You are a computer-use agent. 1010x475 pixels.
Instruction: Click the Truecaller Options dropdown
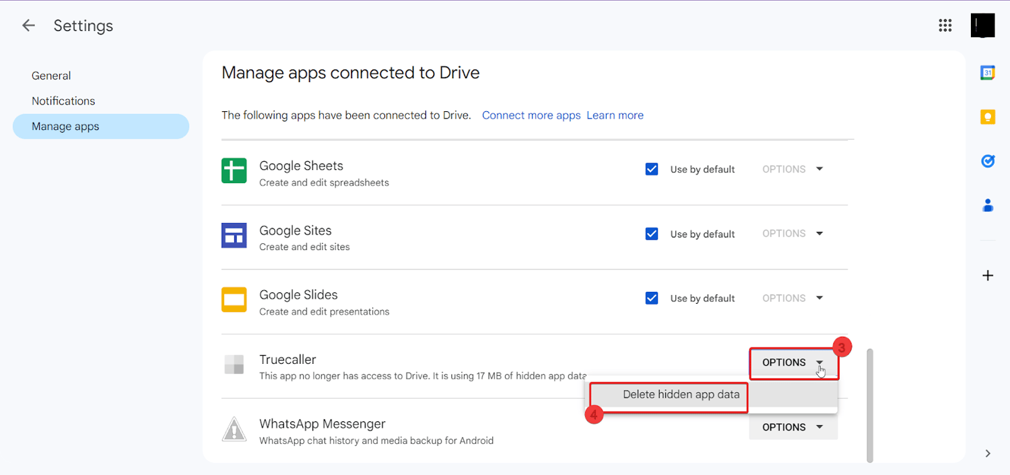point(793,362)
